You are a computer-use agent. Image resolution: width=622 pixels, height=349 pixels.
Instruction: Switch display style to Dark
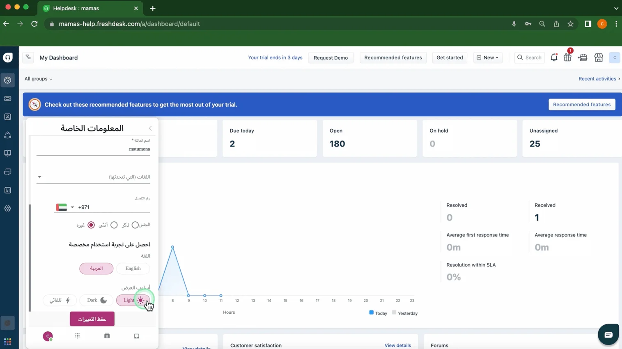pos(96,300)
